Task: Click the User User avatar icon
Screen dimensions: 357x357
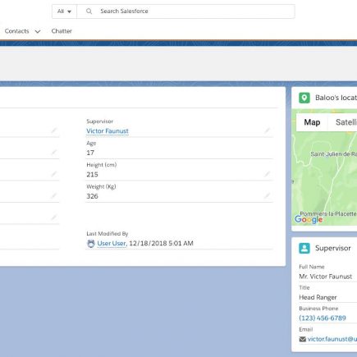Action: (x=91, y=244)
